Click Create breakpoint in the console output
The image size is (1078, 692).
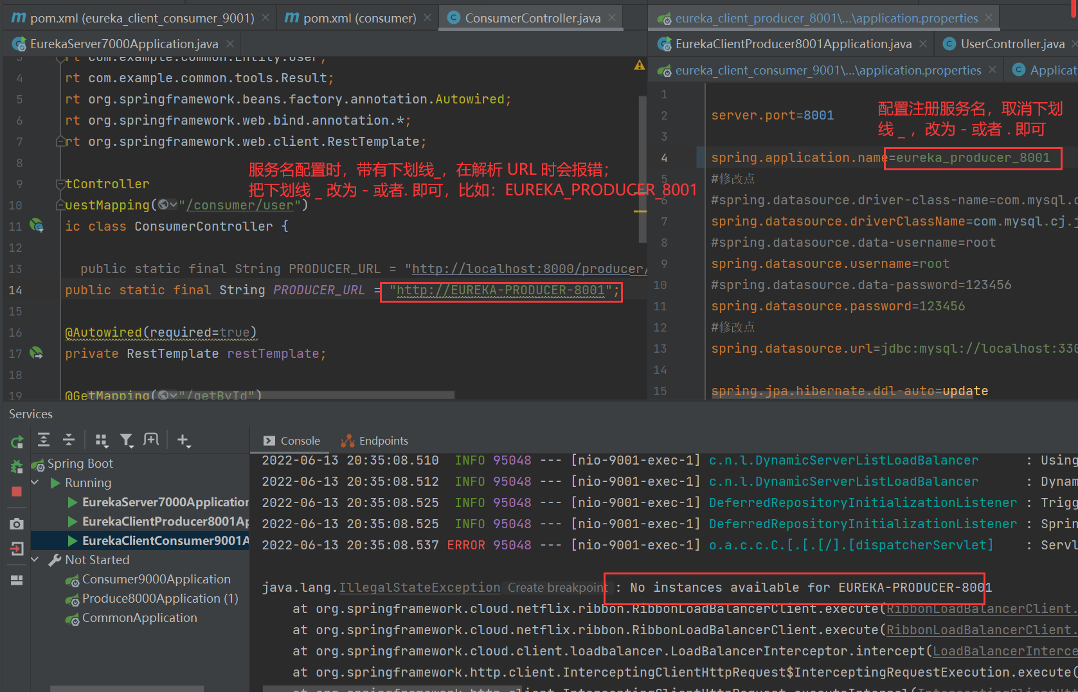click(557, 587)
